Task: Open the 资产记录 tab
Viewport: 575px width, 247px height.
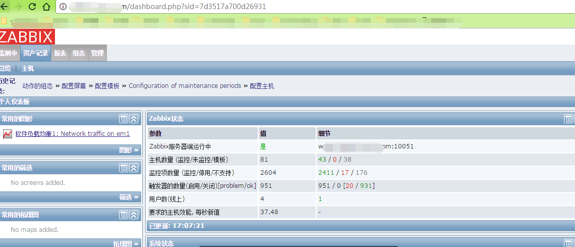Action: point(36,53)
